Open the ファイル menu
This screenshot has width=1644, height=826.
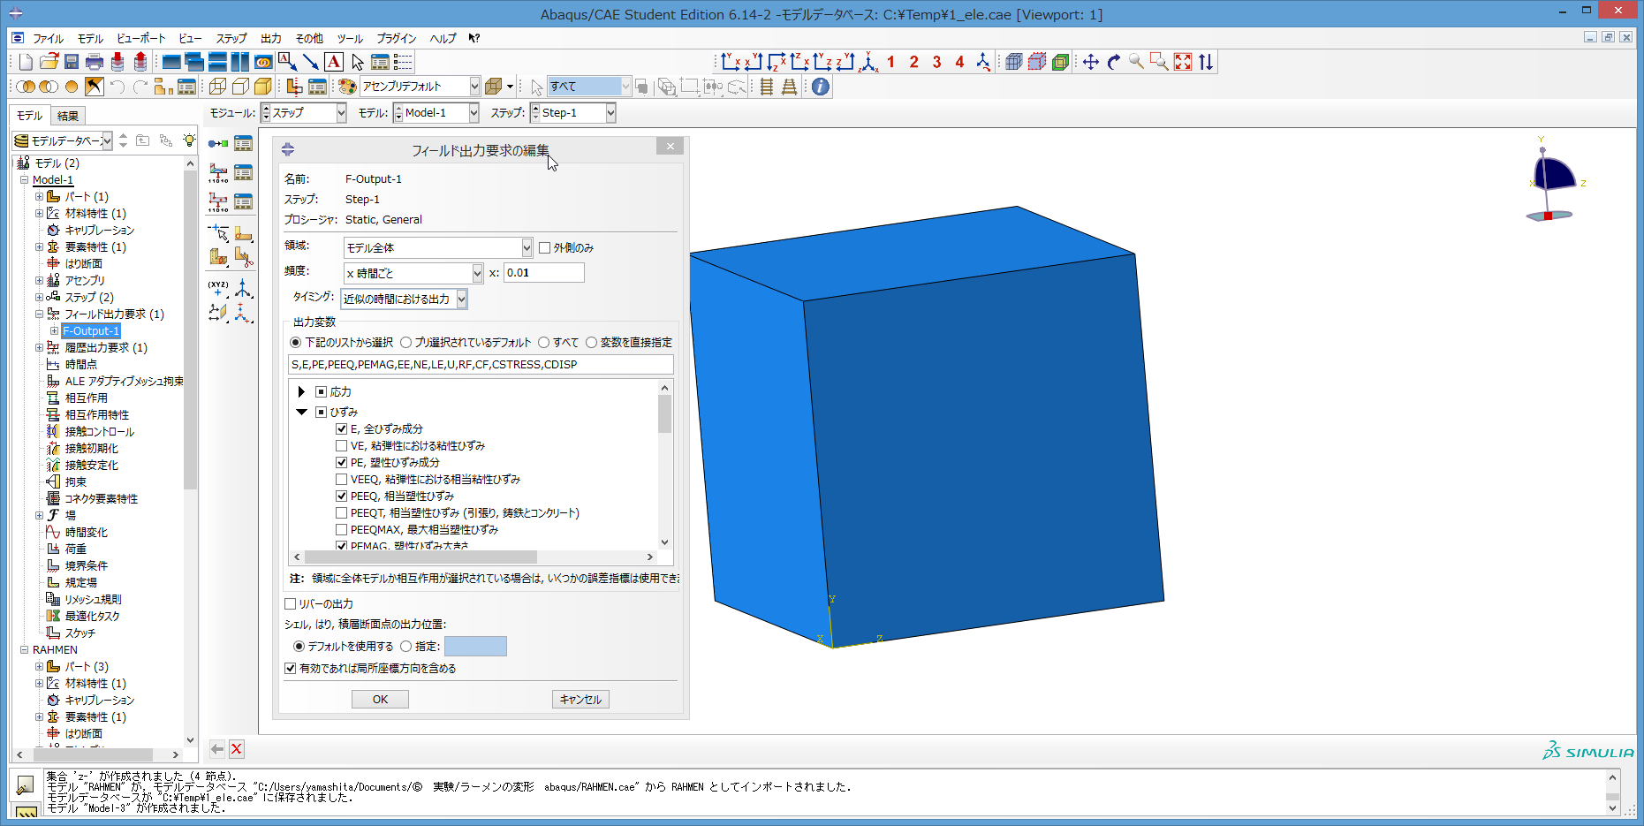(x=48, y=39)
